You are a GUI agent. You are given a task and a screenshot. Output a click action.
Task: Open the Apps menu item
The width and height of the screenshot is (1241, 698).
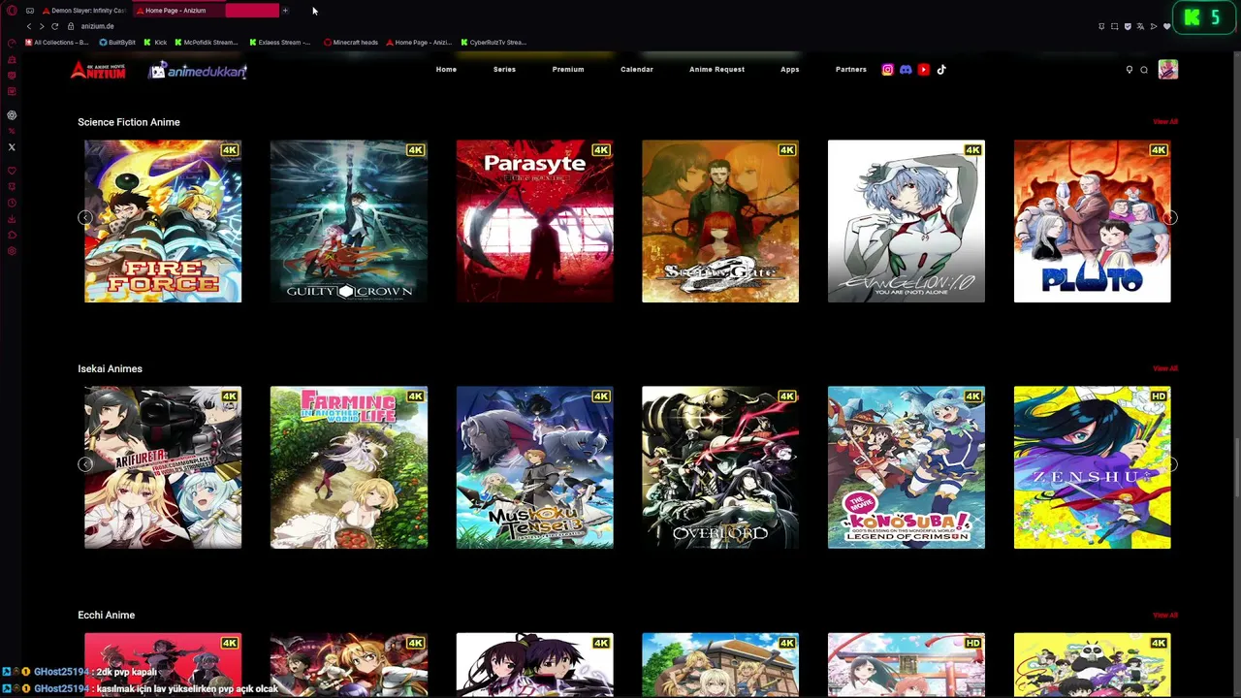[x=790, y=70]
